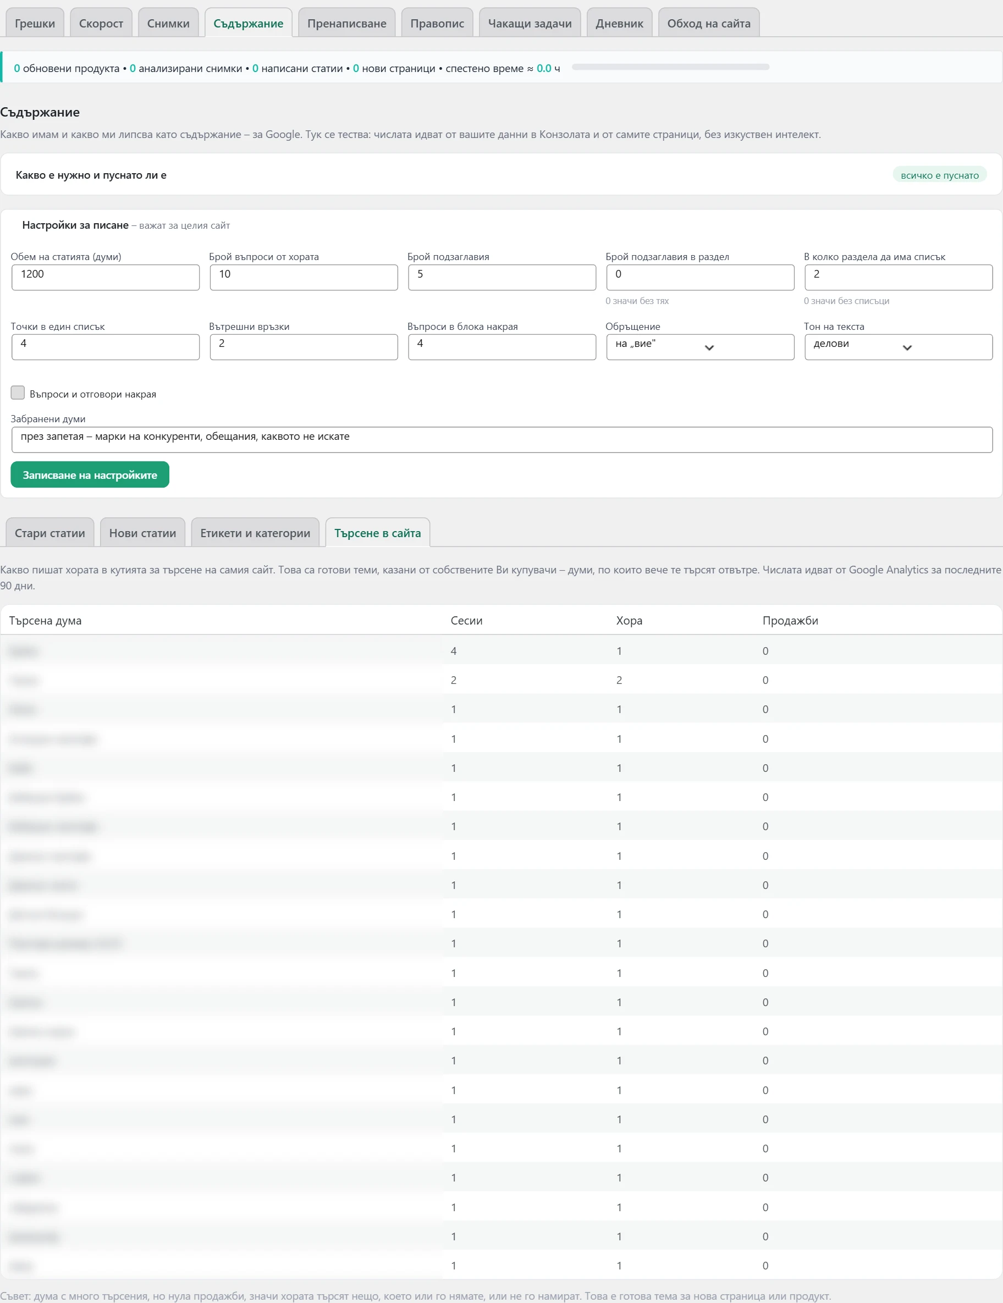Click the Хора column header

click(x=630, y=621)
